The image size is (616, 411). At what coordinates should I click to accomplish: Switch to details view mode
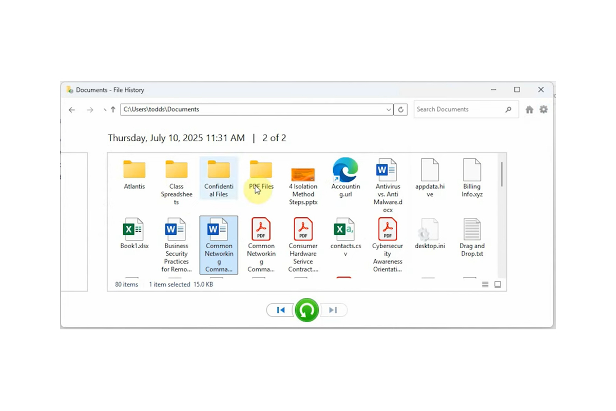(x=485, y=284)
